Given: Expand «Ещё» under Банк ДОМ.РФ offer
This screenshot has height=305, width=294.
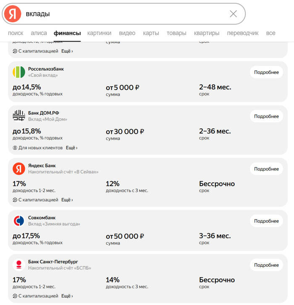Looking at the screenshot, I should coord(72,148).
